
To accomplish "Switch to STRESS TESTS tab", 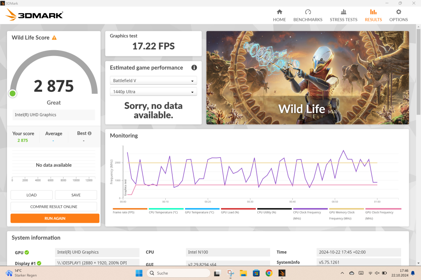I will [343, 15].
